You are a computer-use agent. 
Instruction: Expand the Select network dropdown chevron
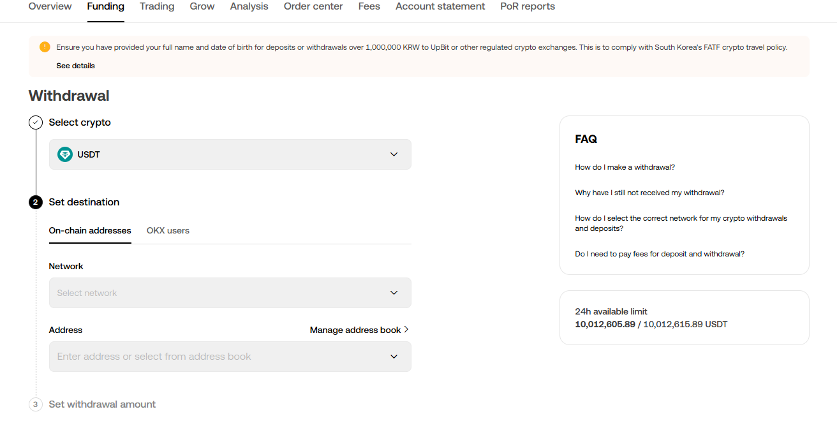pos(394,293)
